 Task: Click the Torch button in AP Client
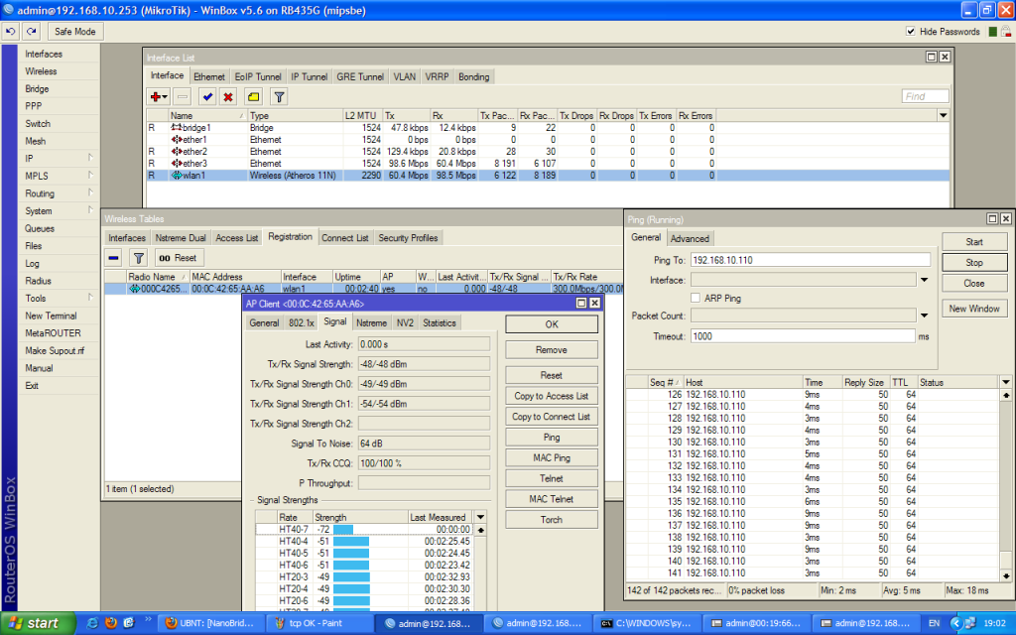552,519
